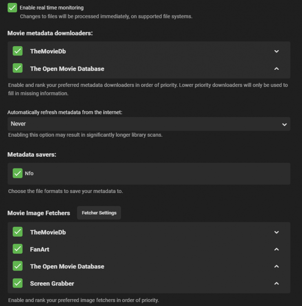Open Fetcher Settings
The height and width of the screenshot is (306, 302).
tap(99, 213)
